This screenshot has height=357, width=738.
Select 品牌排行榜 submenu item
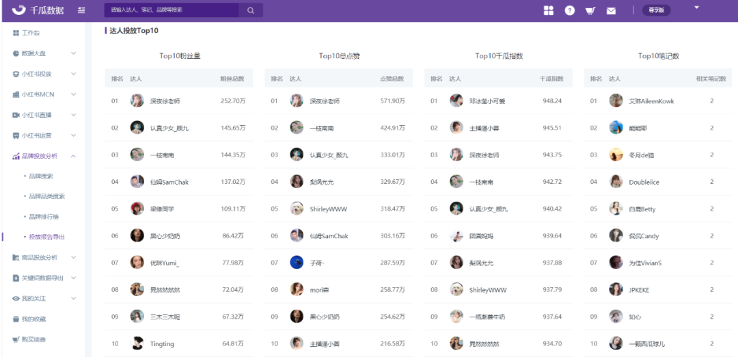point(44,217)
